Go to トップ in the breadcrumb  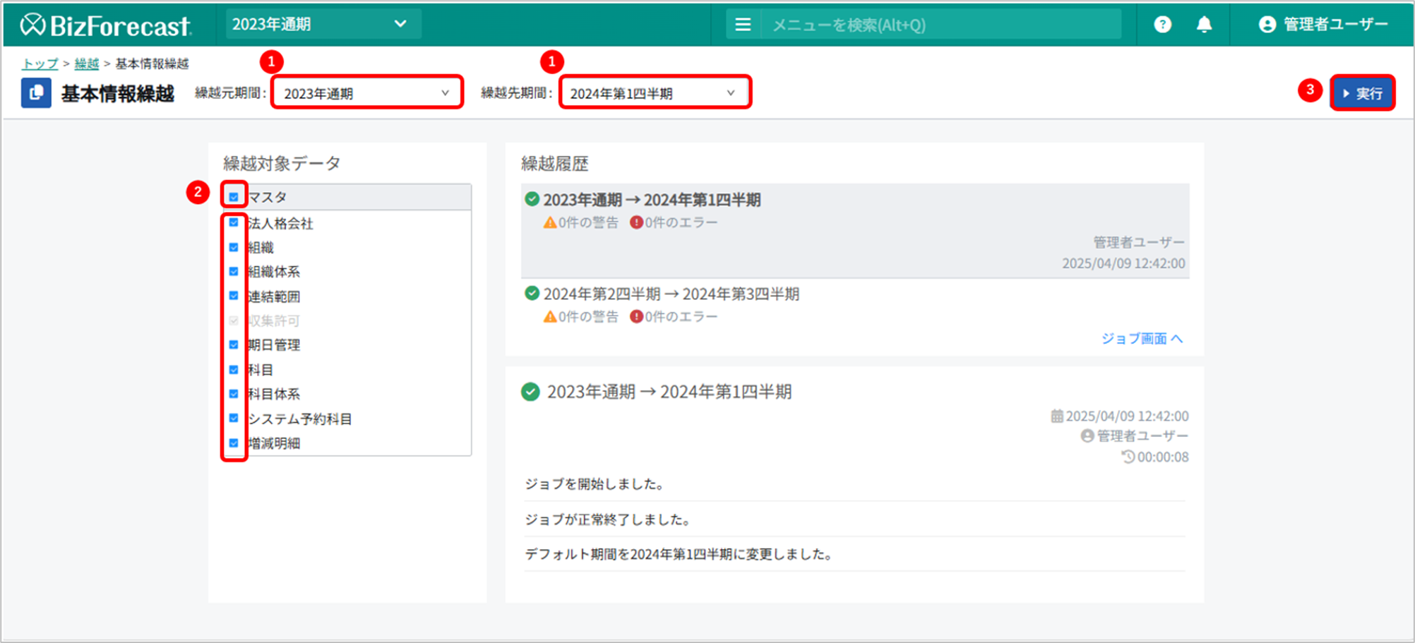40,64
